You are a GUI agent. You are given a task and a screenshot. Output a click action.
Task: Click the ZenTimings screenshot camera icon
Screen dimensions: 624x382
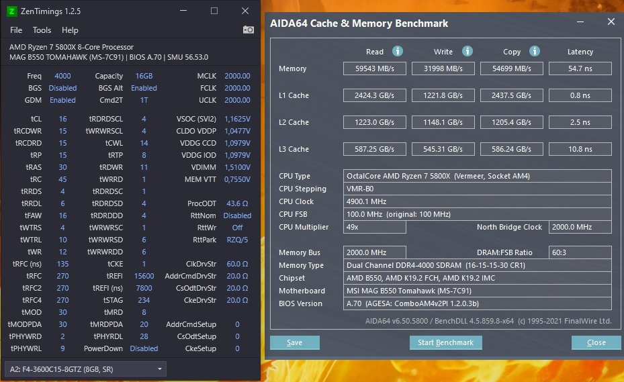click(249, 30)
